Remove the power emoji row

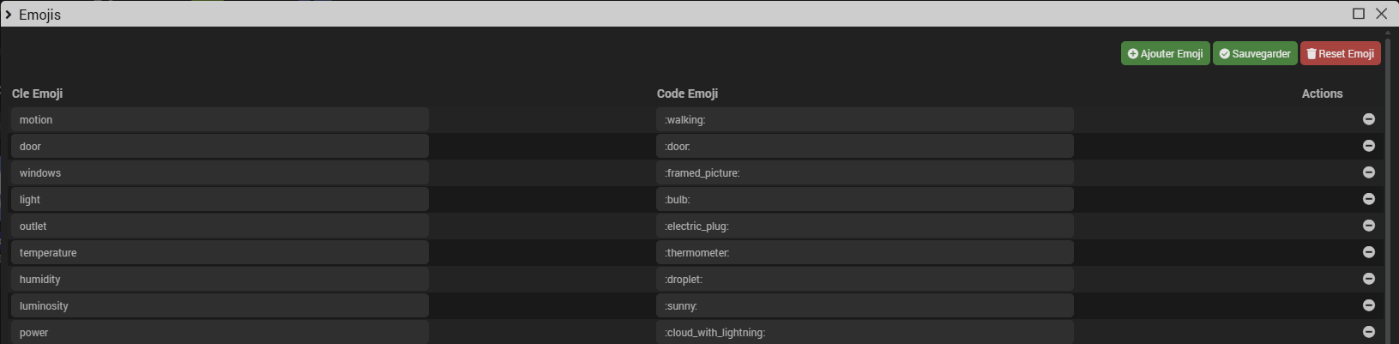(x=1368, y=332)
